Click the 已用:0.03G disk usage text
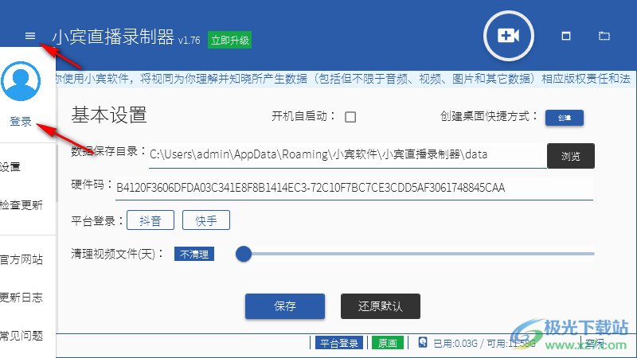Screen dimensions: 637x358 [x=455, y=344]
